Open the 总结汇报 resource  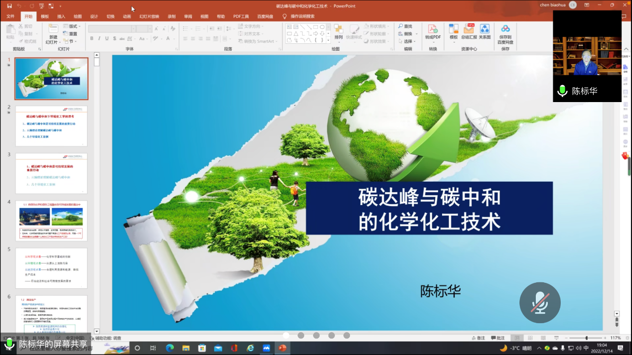pyautogui.click(x=469, y=32)
